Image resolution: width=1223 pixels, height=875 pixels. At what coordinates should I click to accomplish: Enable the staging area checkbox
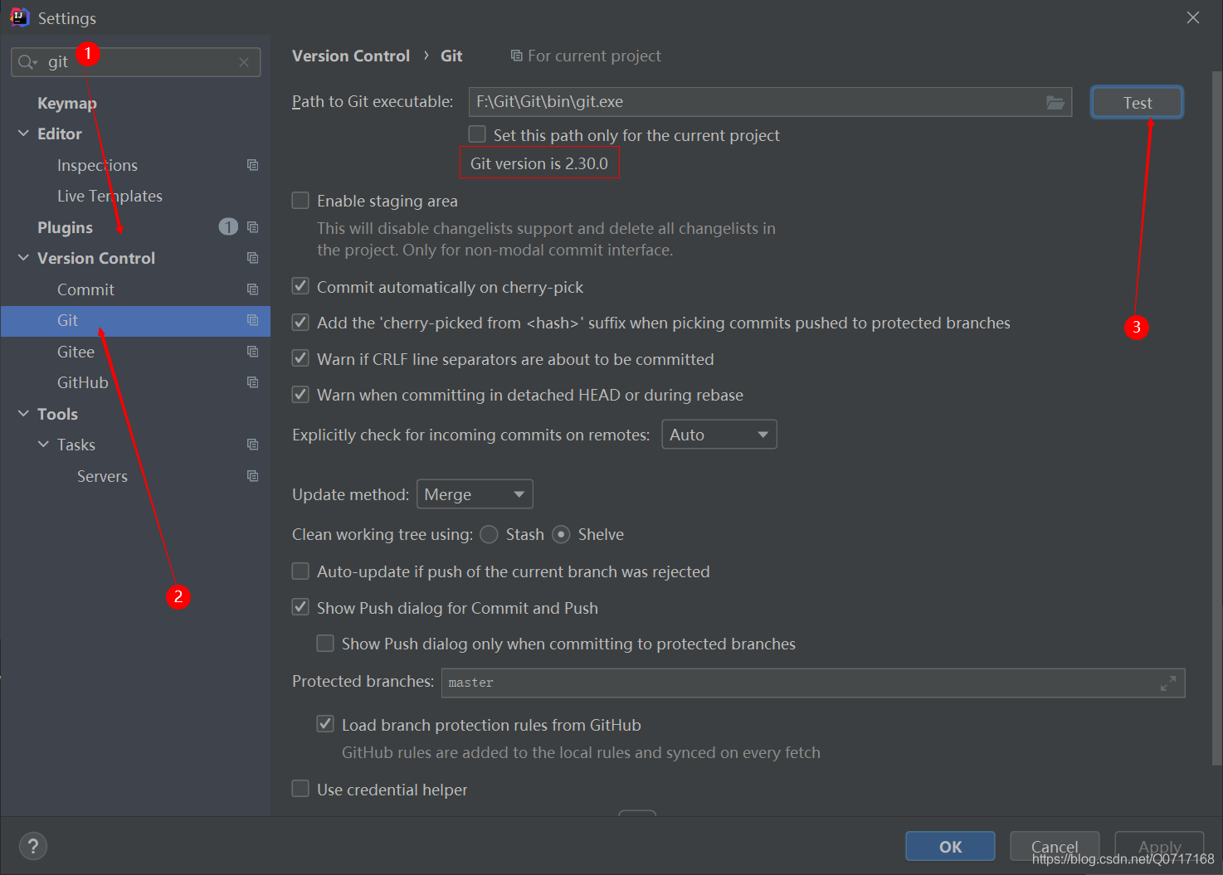pos(300,201)
